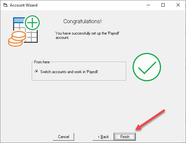Click the Finish button

[x=125, y=137]
